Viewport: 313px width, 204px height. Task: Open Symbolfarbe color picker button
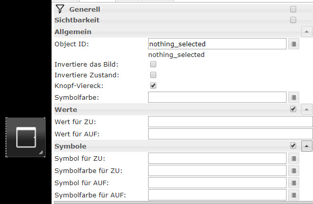coord(294,97)
